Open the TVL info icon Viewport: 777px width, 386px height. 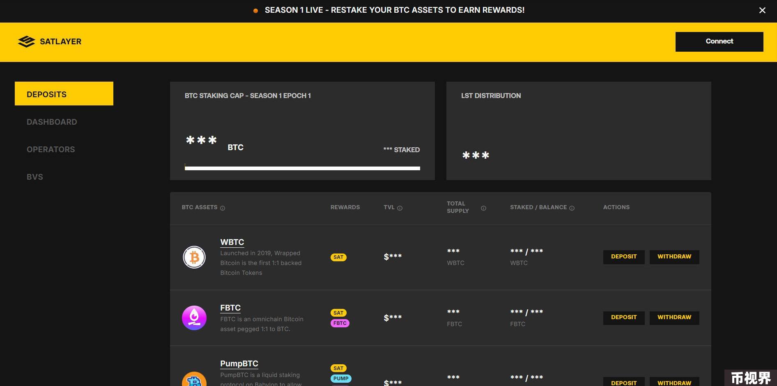coord(400,208)
